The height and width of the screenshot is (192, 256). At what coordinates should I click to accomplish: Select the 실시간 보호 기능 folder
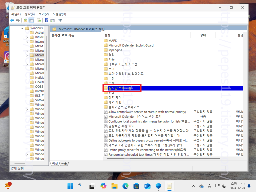(120, 88)
